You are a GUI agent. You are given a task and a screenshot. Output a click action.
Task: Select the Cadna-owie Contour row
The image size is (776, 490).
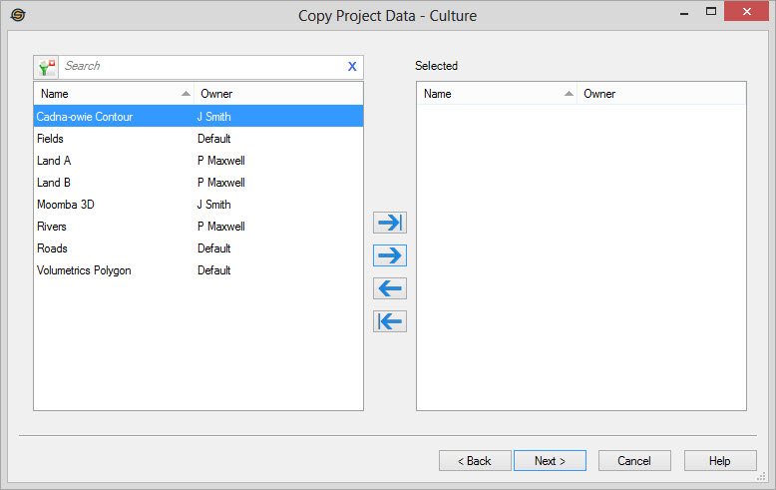point(198,117)
